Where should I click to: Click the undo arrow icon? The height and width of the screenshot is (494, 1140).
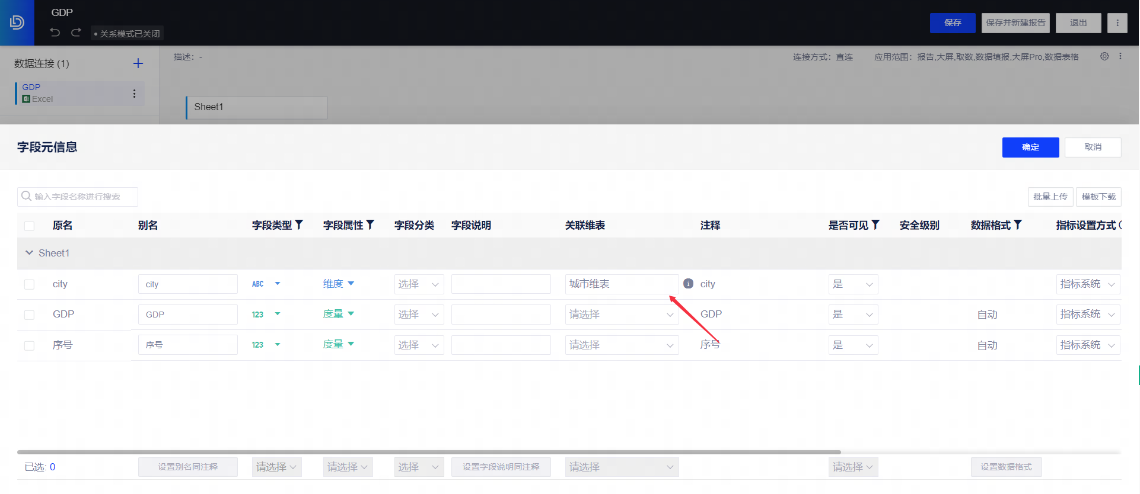tap(55, 33)
